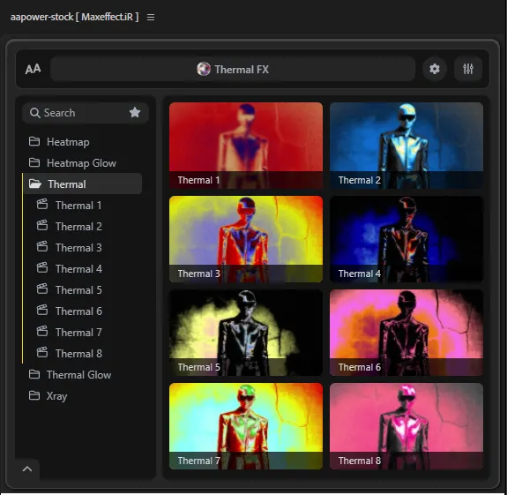Image resolution: width=507 pixels, height=495 pixels.
Task: Click the Thermal FX sphere icon
Action: coord(204,69)
